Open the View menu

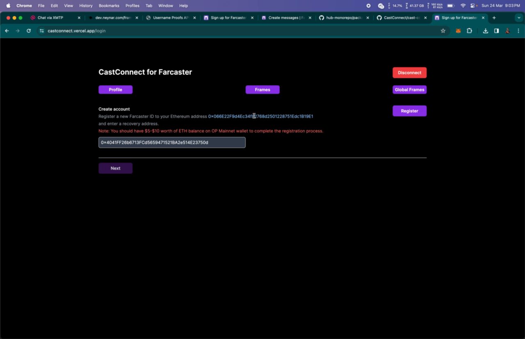point(68,6)
